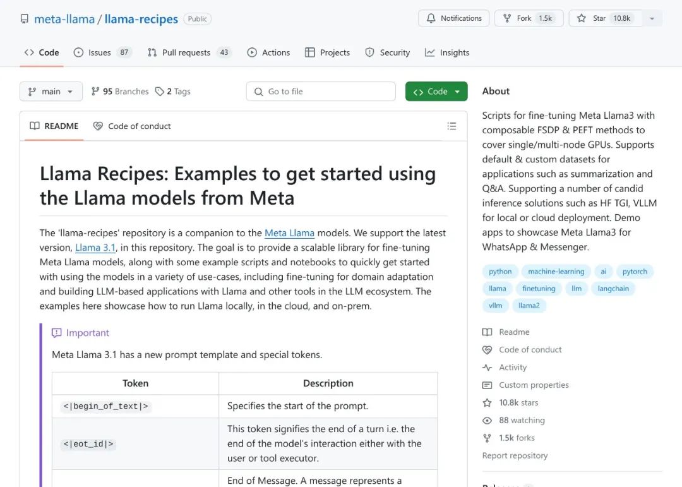Click the Important alert icon

tap(57, 334)
